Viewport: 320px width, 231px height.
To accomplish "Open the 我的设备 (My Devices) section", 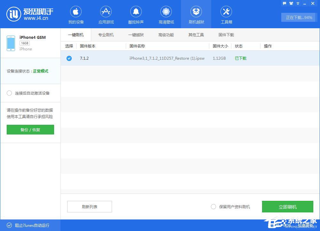I will point(76,14).
